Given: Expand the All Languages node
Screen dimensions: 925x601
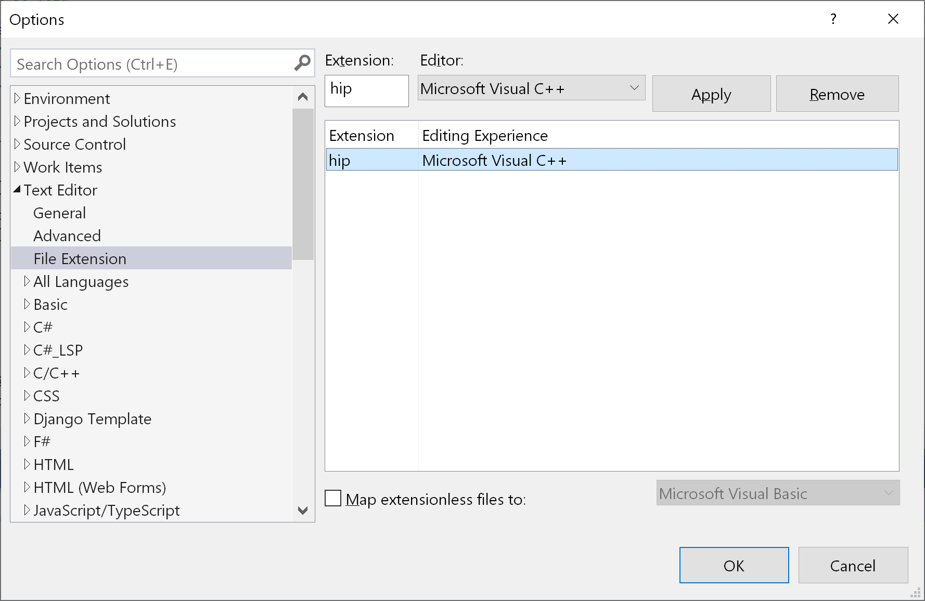Looking at the screenshot, I should point(28,281).
